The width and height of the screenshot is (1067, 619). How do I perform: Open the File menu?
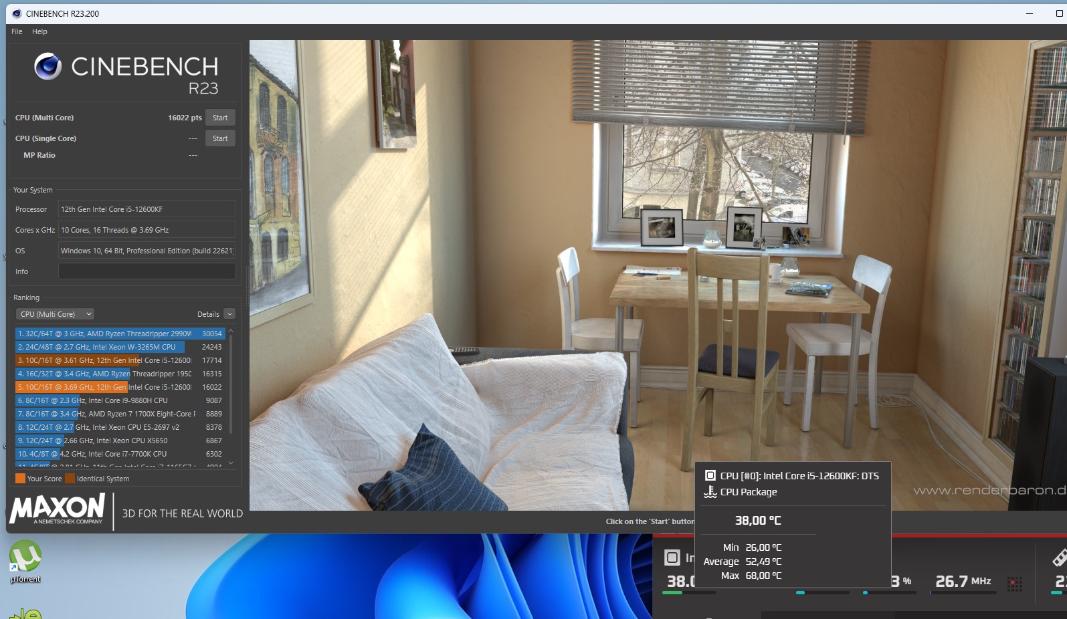pyautogui.click(x=17, y=31)
